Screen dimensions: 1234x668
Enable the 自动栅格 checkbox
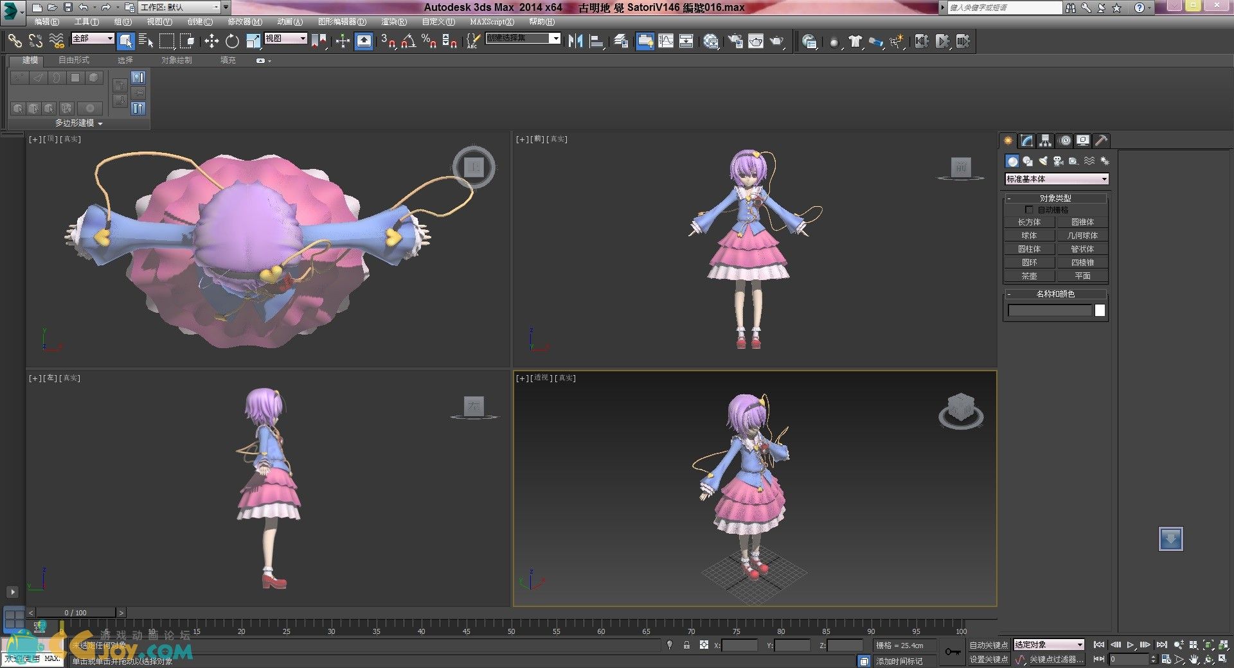click(1029, 209)
